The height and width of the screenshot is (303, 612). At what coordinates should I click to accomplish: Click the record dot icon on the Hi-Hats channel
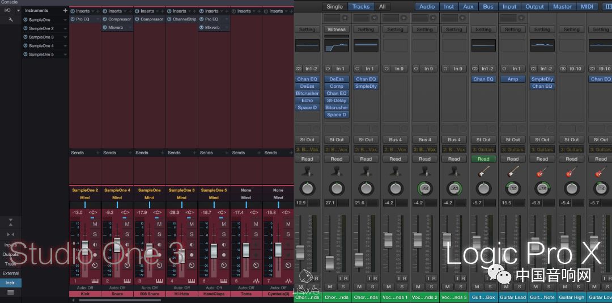coord(192,255)
